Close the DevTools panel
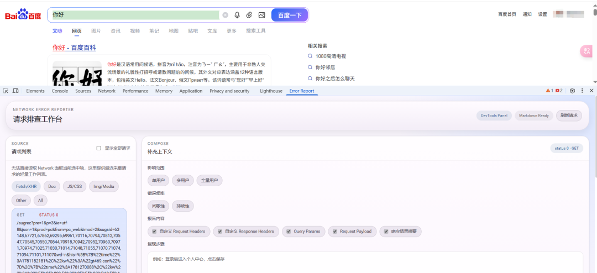Screen dimensions: 597x273 [x=591, y=91]
